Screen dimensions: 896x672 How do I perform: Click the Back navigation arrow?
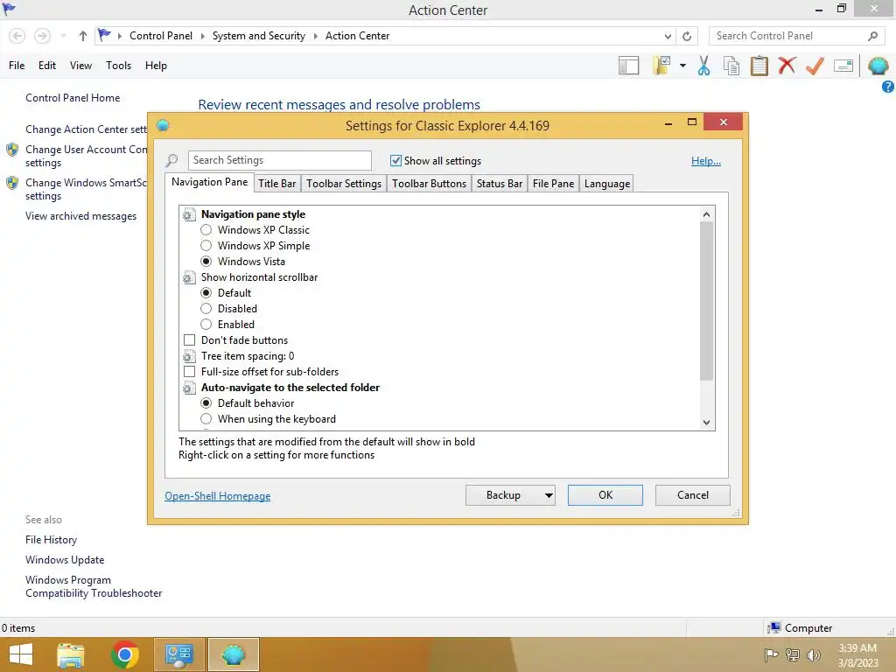[17, 36]
